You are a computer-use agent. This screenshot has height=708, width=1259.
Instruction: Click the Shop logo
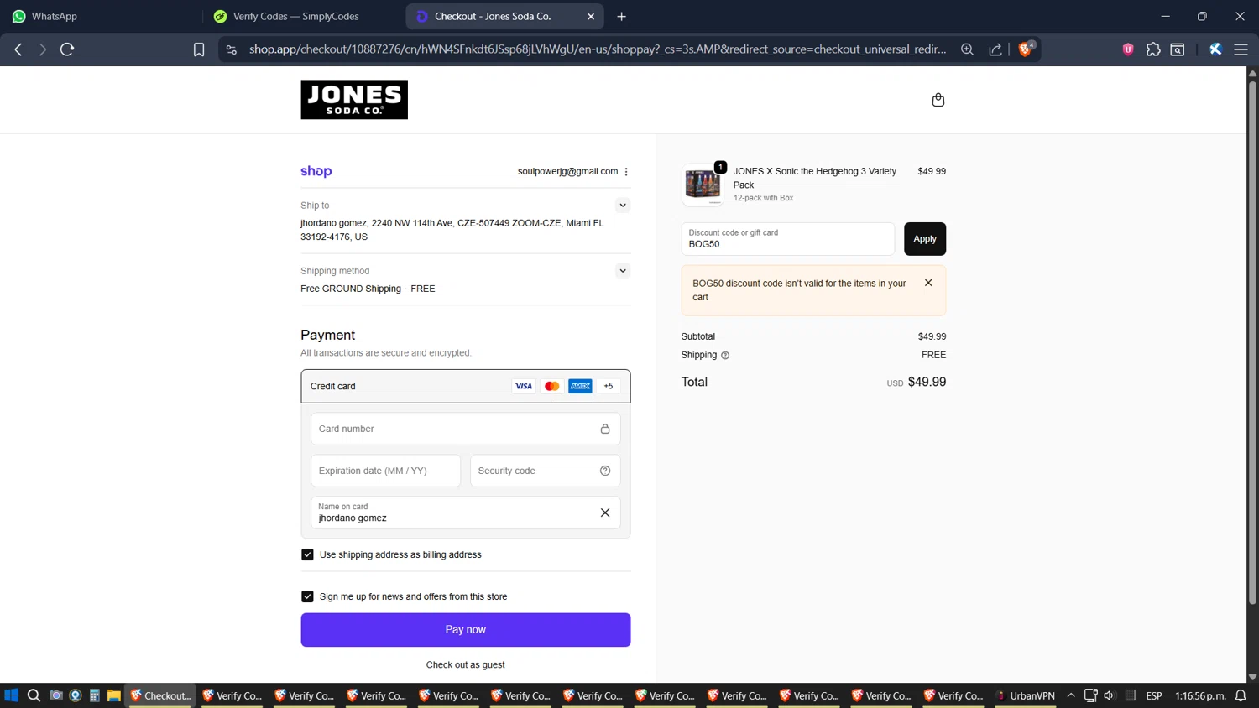point(316,171)
